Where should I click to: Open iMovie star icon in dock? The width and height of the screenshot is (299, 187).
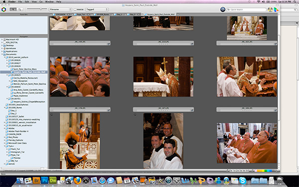(160, 181)
